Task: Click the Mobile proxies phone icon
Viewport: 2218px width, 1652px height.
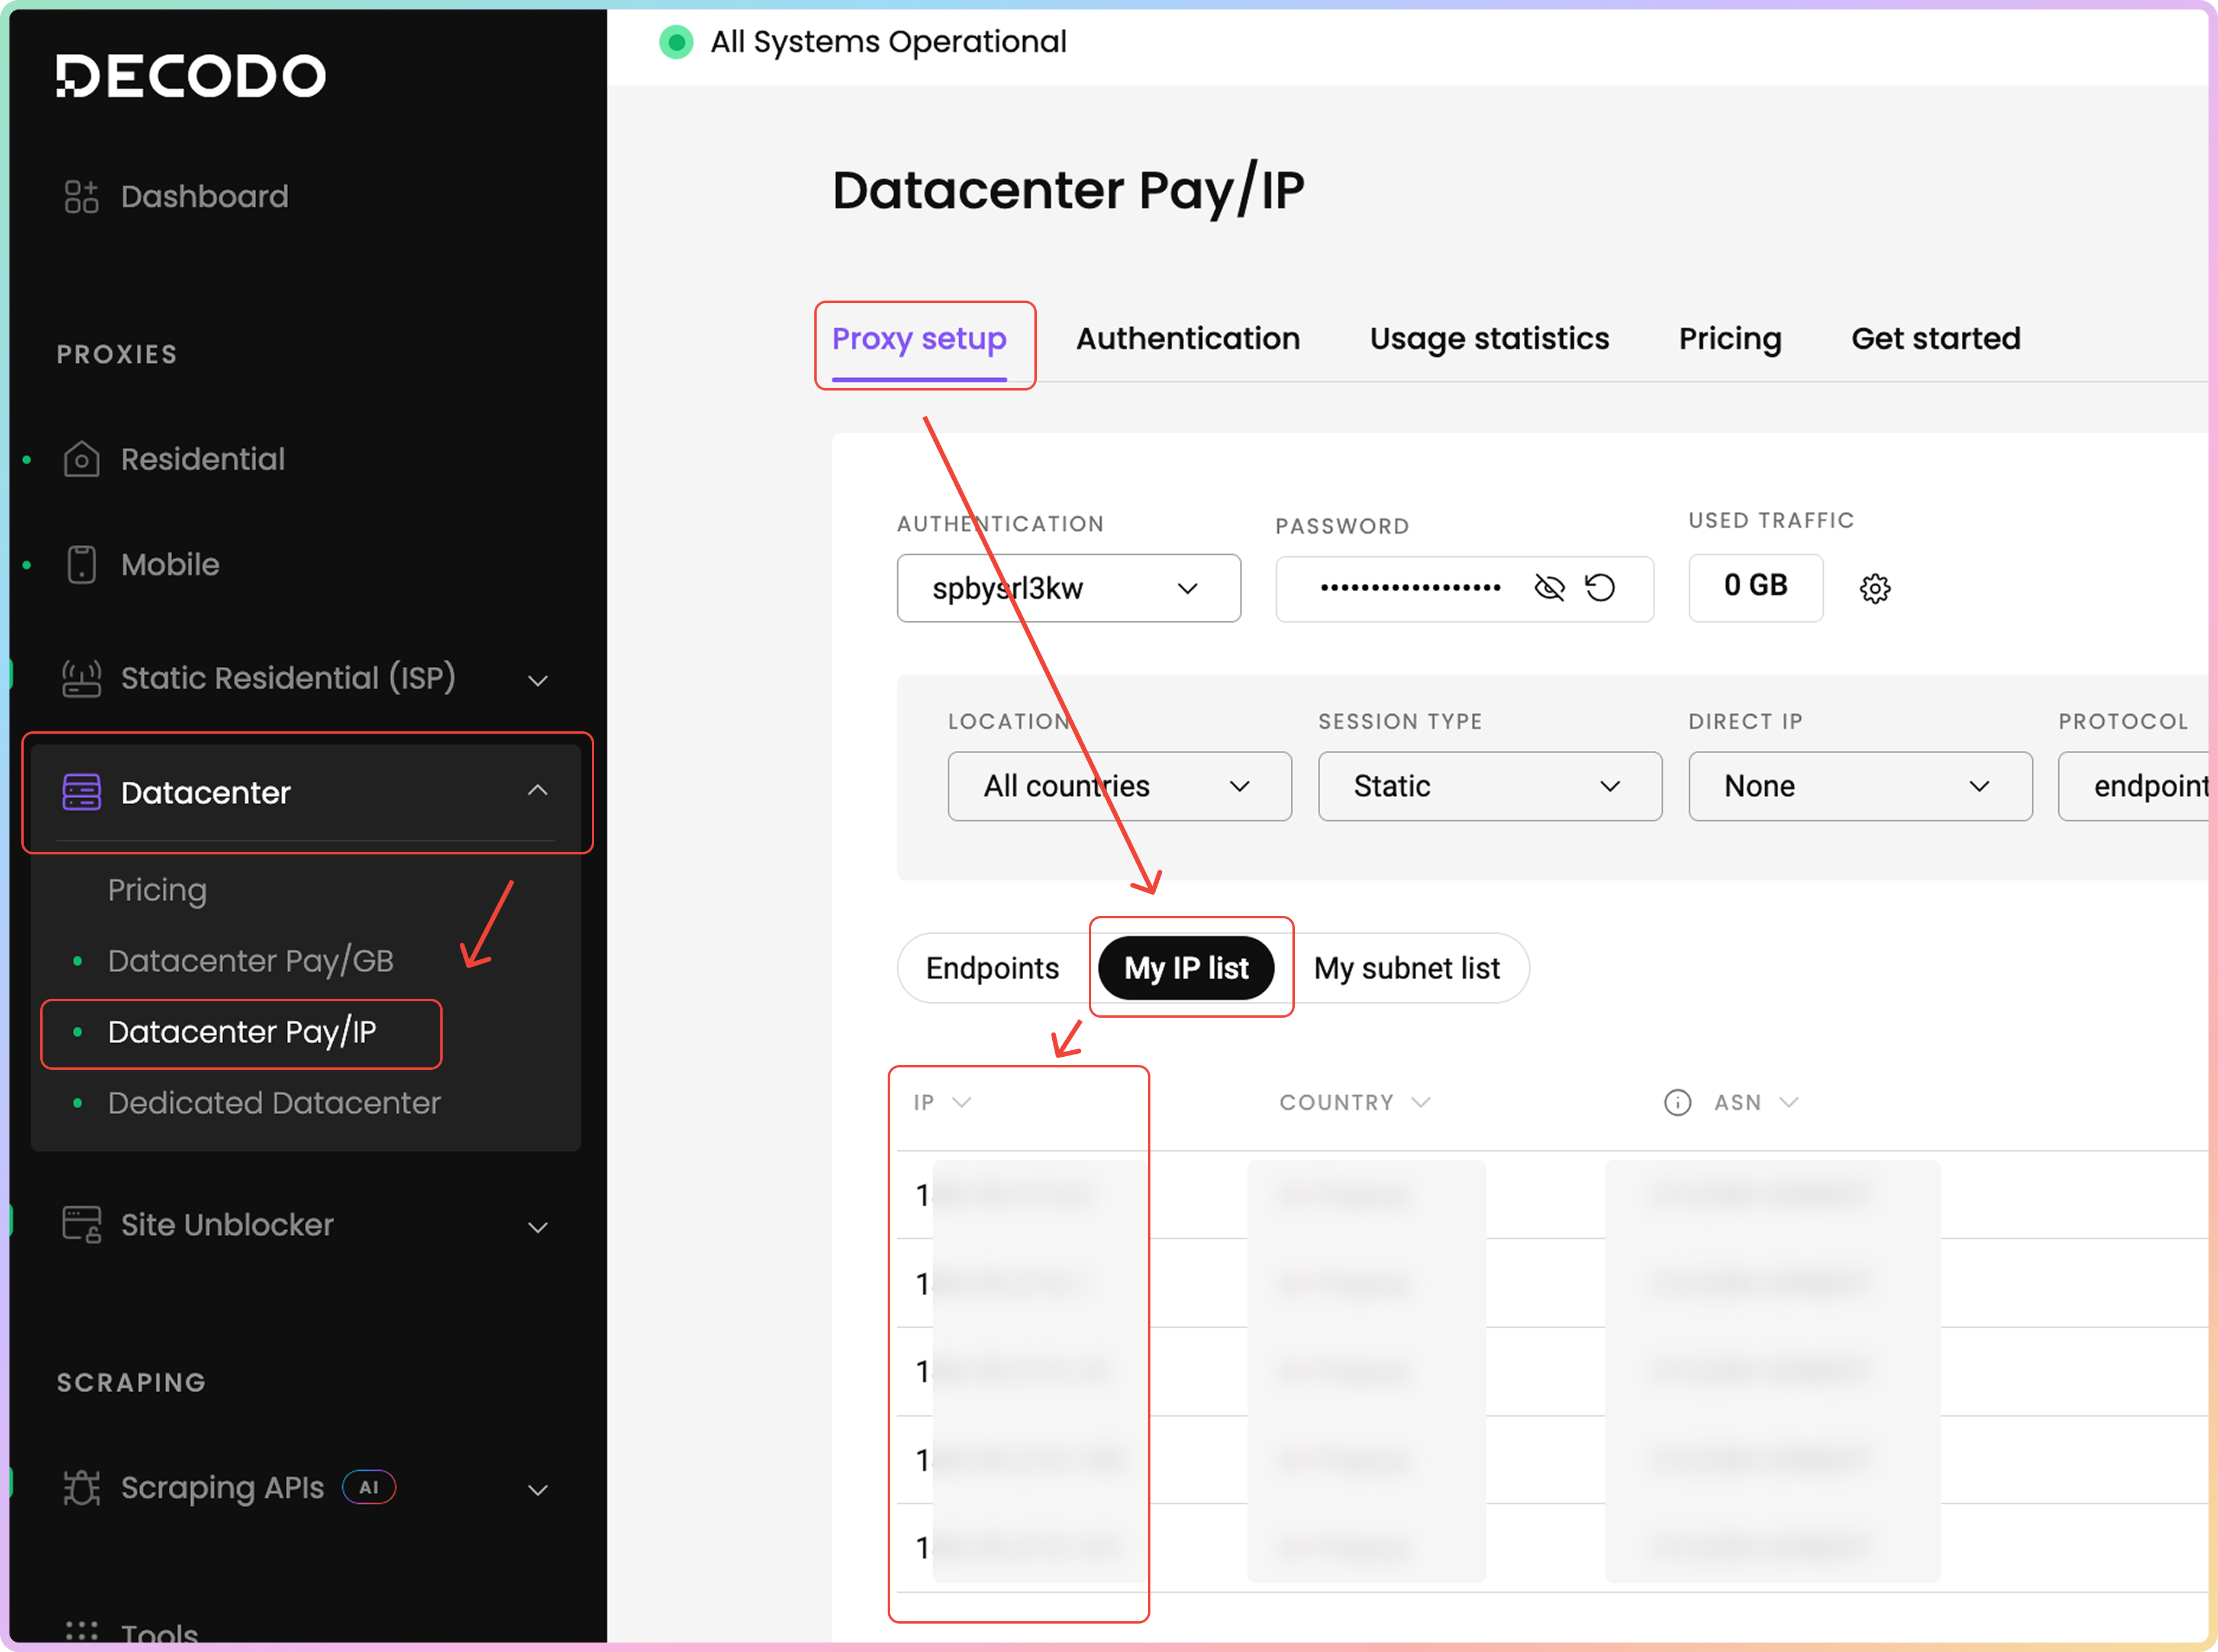Action: pos(81,565)
